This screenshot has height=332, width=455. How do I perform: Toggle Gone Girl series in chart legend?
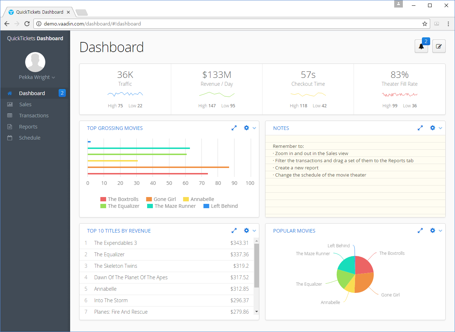coord(161,199)
